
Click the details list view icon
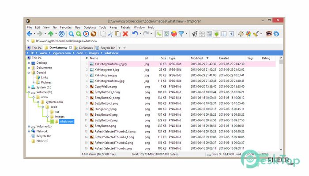tap(209, 34)
